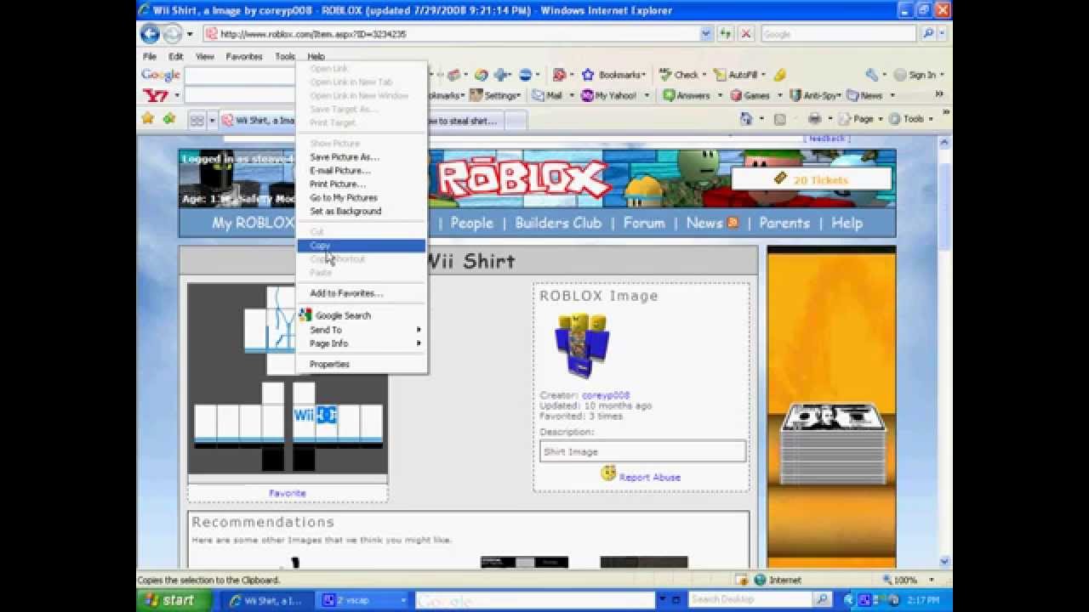Open the Forum navigation link
Screen dimensions: 1089x612
point(644,223)
